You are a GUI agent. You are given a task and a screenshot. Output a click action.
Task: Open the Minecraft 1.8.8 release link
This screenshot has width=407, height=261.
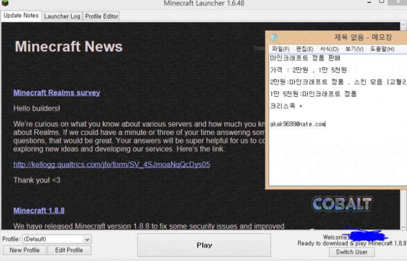[39, 211]
